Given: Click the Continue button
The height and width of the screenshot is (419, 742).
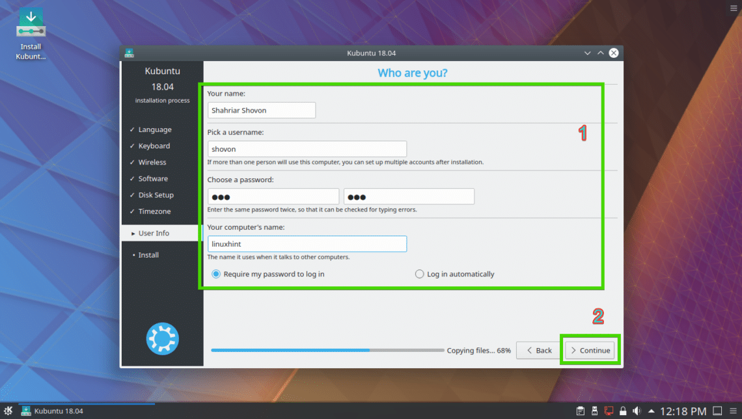Looking at the screenshot, I should 590,351.
